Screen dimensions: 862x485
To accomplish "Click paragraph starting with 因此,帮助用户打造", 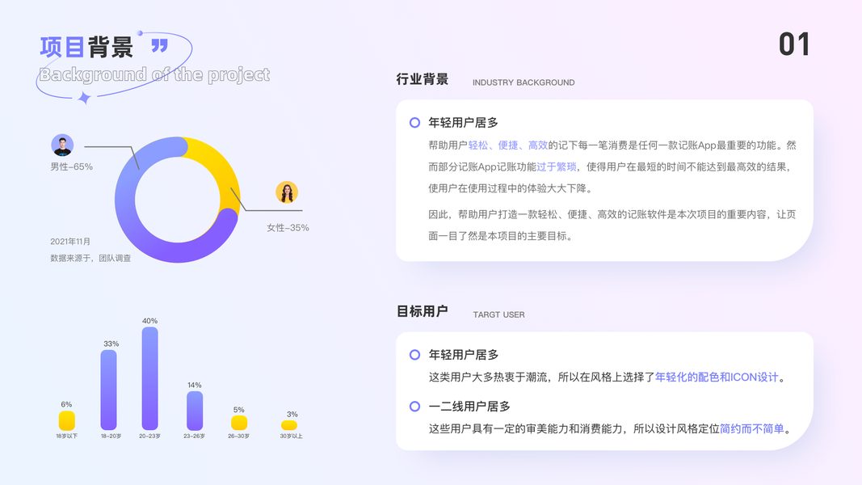I will click(612, 226).
